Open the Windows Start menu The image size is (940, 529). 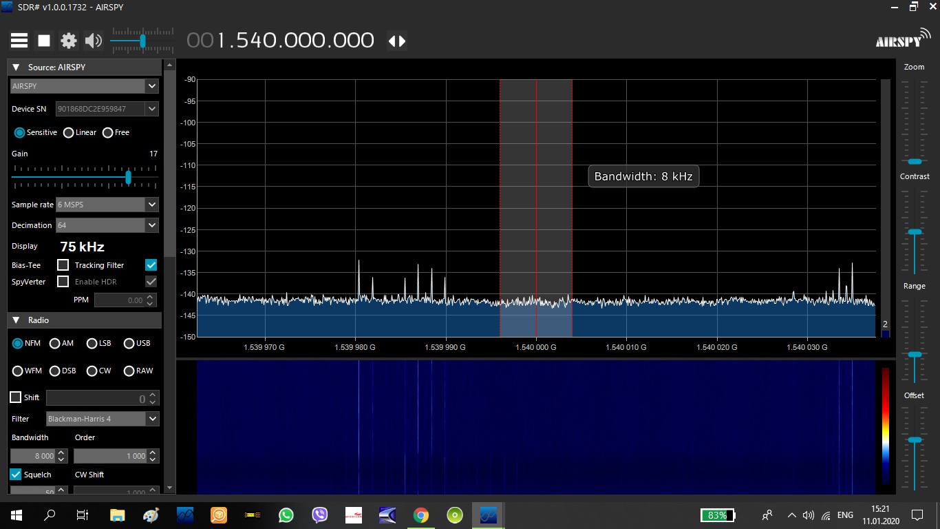point(16,515)
